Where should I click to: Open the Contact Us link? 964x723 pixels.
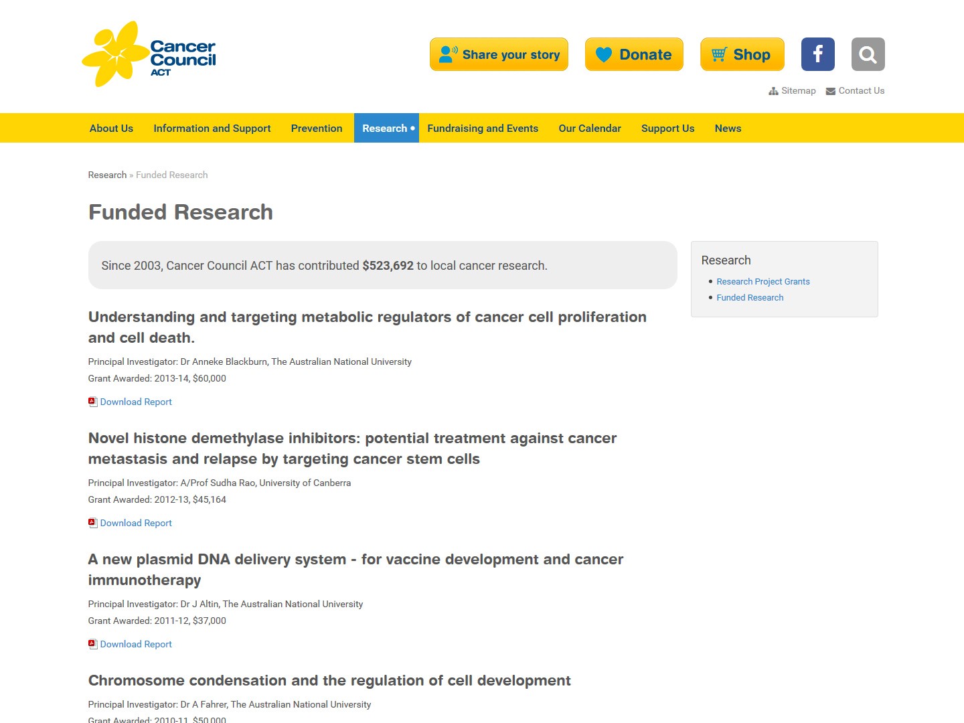coord(862,91)
